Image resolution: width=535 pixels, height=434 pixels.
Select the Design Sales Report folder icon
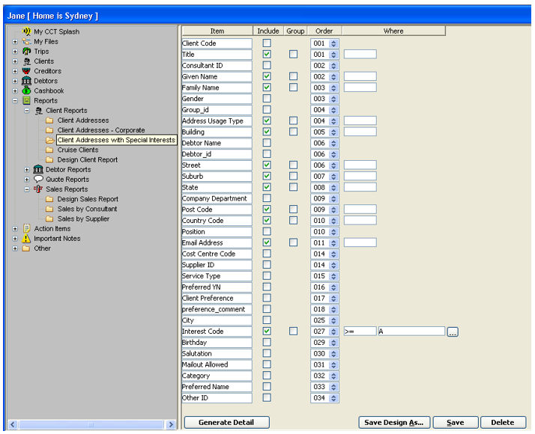pos(49,199)
